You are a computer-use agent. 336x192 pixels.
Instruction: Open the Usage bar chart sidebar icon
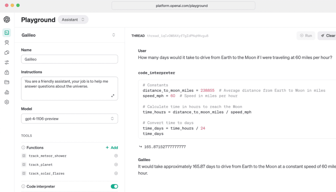[x=7, y=92]
